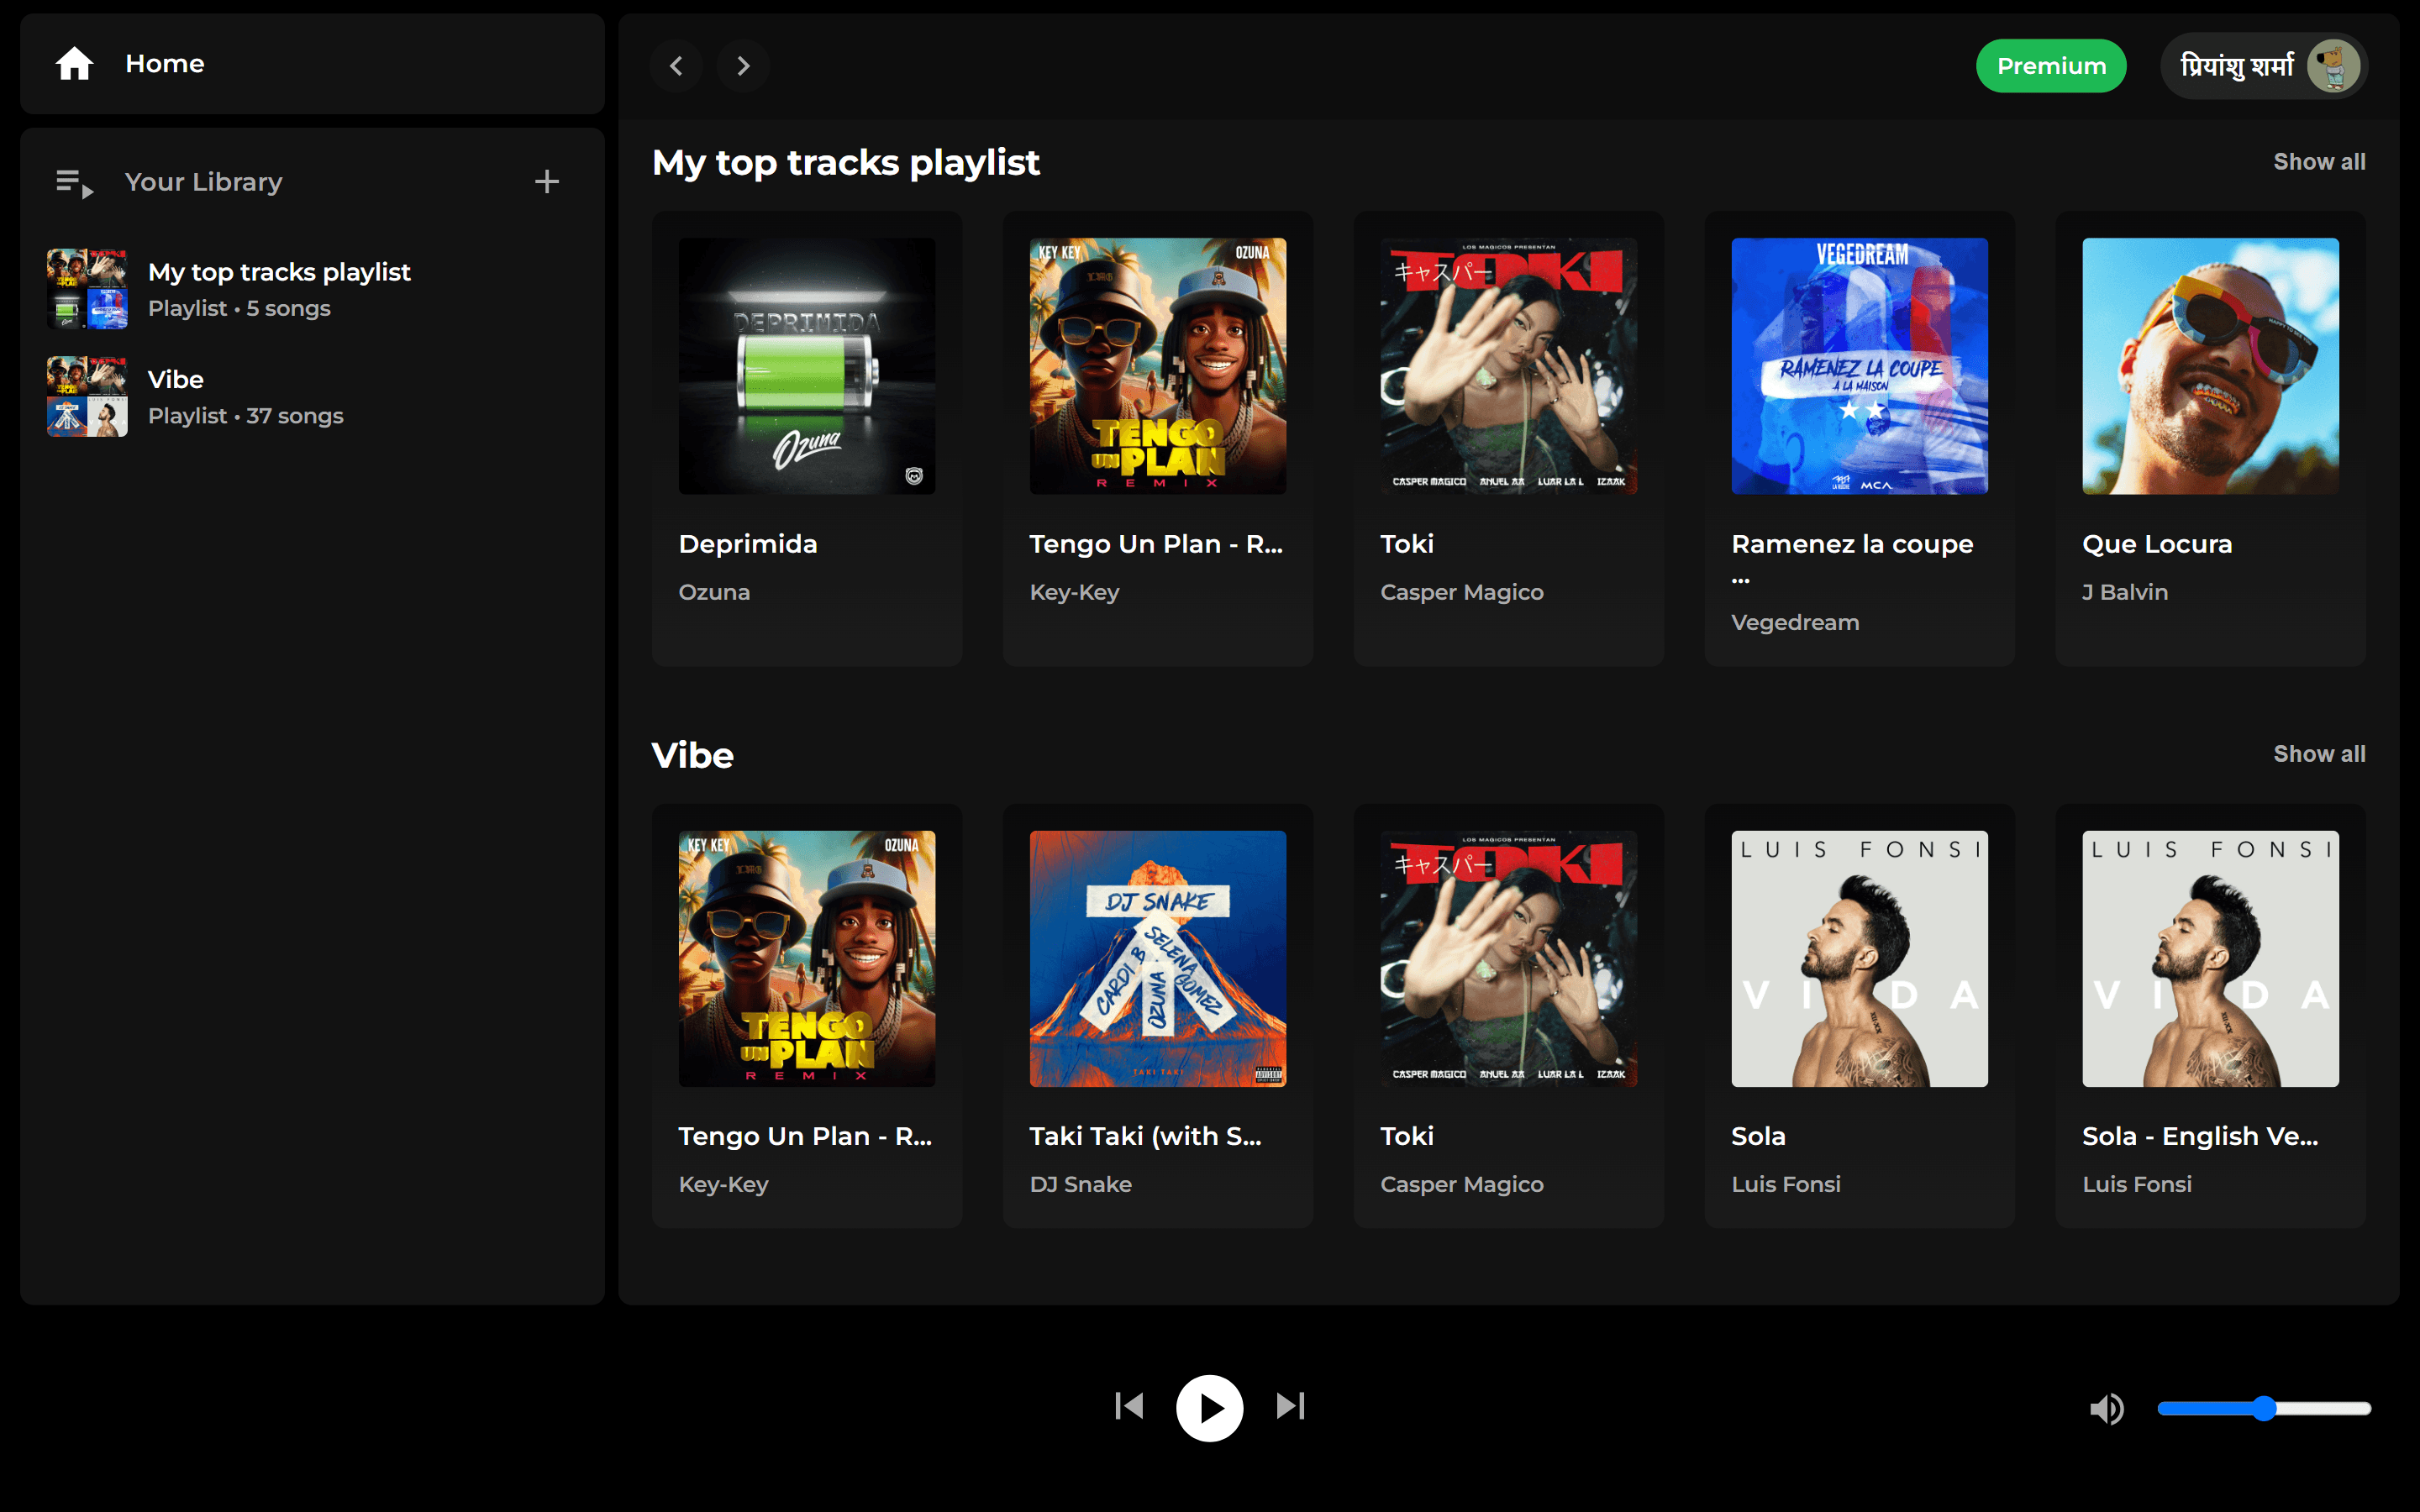
Task: Click My top tracks playlist cover thumbnail
Action: [87, 289]
